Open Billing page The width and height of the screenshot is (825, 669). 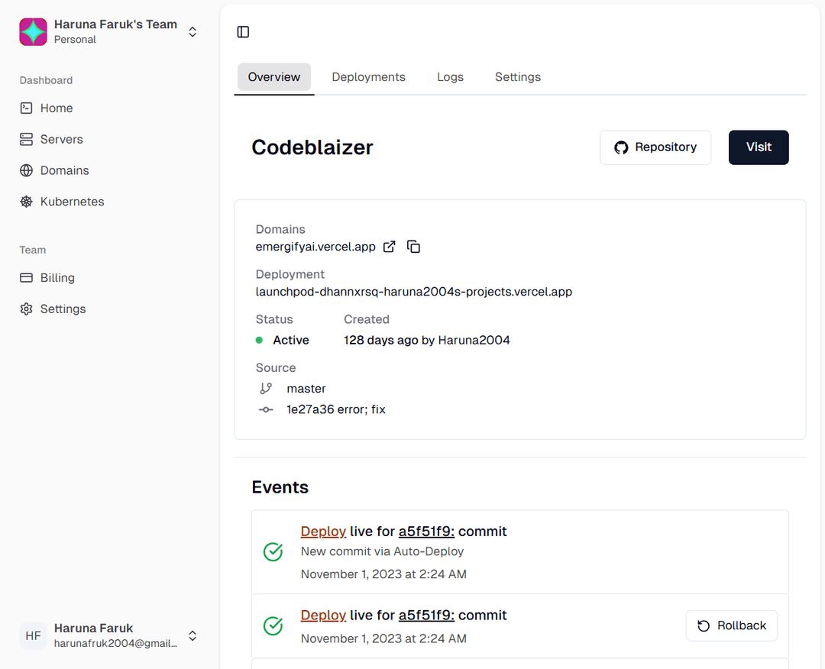57,278
